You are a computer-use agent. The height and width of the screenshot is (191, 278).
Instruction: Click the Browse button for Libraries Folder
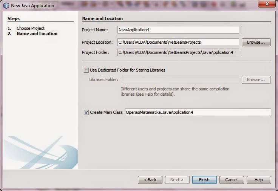pos(256,79)
